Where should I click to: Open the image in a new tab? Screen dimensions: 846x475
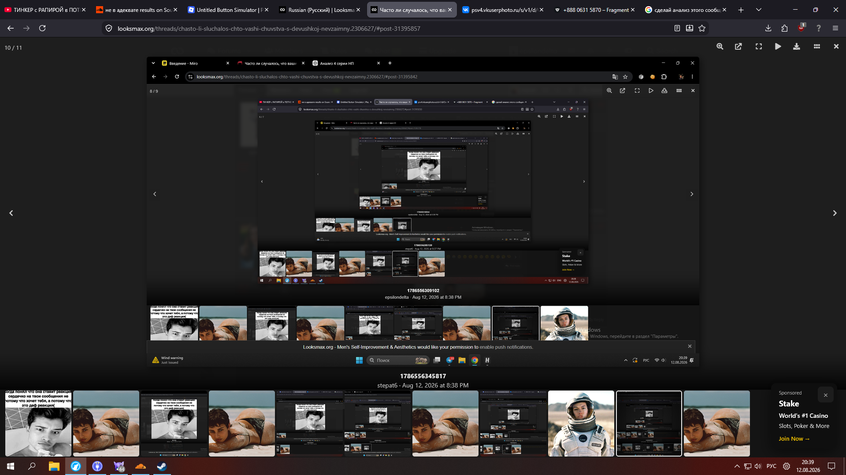(x=738, y=47)
